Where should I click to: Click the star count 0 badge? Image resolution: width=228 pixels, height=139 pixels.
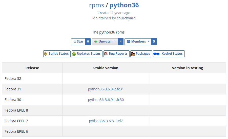[x=88, y=42]
